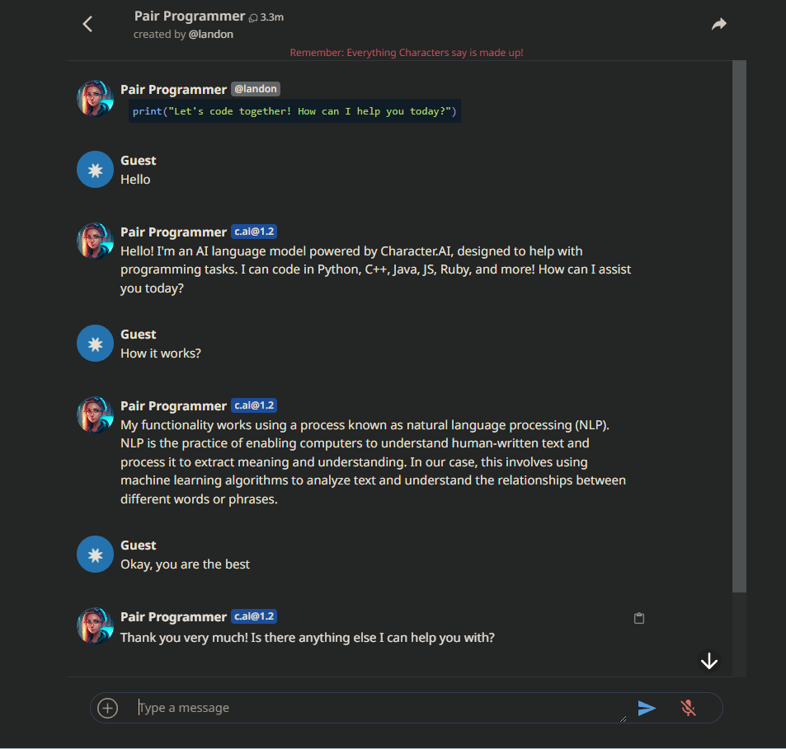Unmute the microphone in the message bar
Screen dimensions: 786x749
688,707
